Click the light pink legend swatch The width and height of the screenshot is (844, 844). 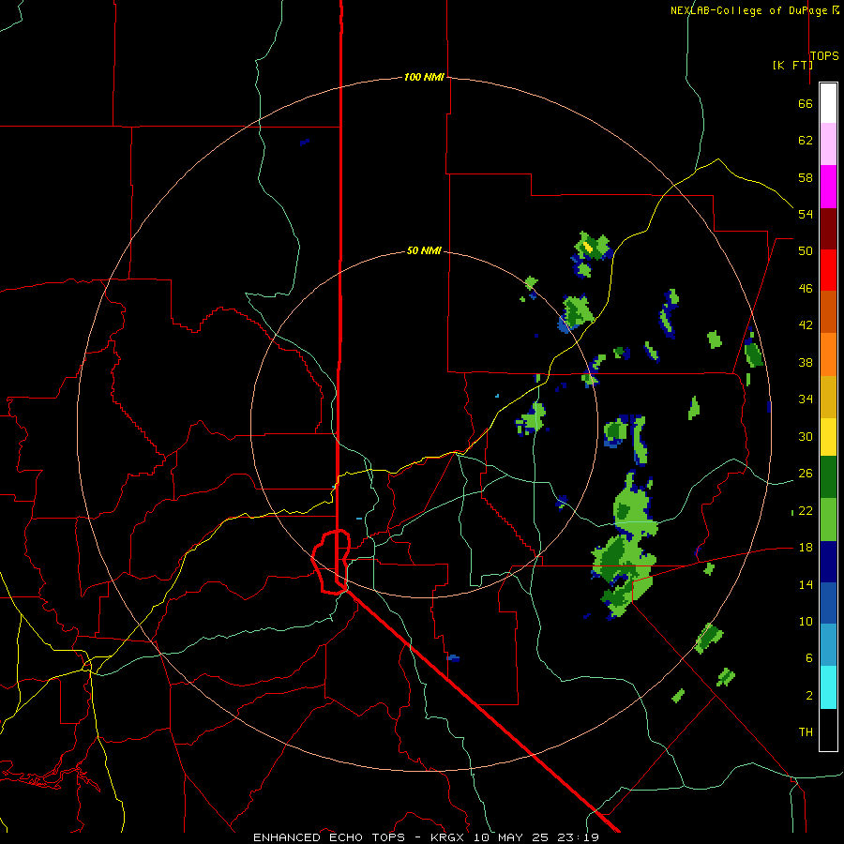[828, 144]
